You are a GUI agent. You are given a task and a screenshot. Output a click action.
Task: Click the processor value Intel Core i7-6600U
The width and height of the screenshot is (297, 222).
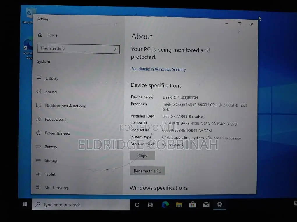205,107
